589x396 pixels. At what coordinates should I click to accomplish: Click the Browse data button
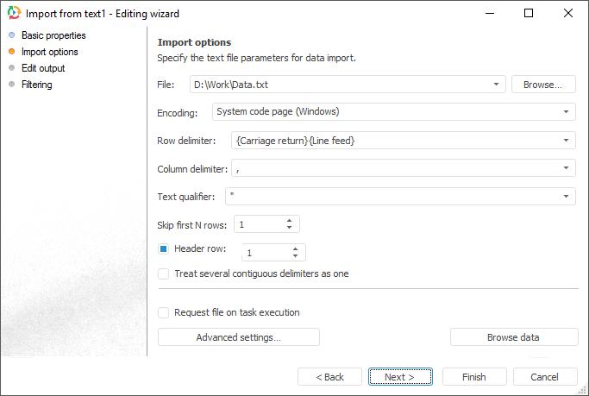point(513,337)
